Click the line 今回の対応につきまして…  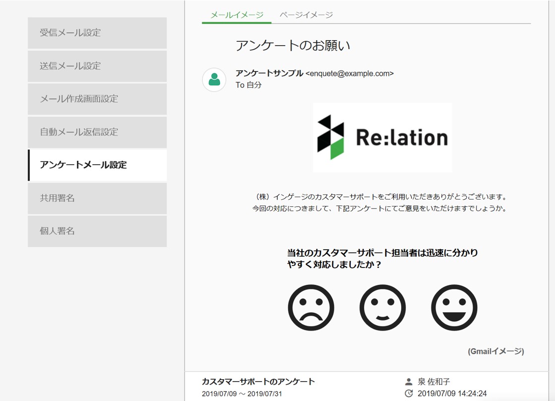tap(379, 208)
